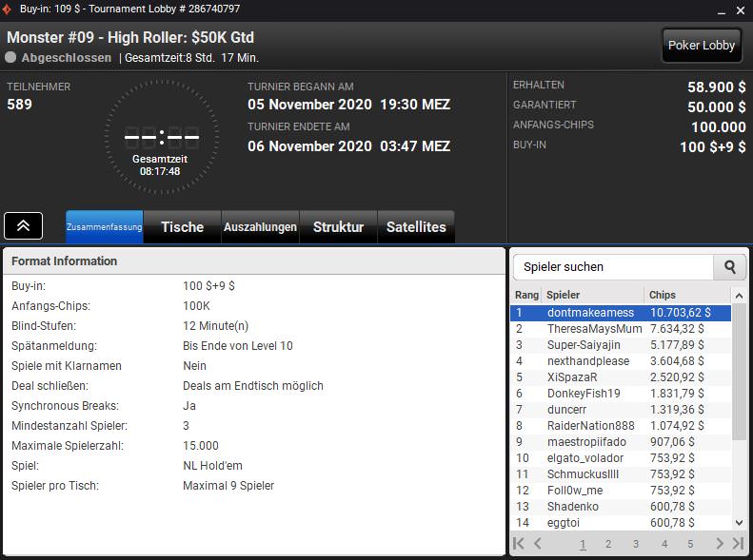Go to first page of player list
The width and height of the screenshot is (753, 560).
point(519,544)
